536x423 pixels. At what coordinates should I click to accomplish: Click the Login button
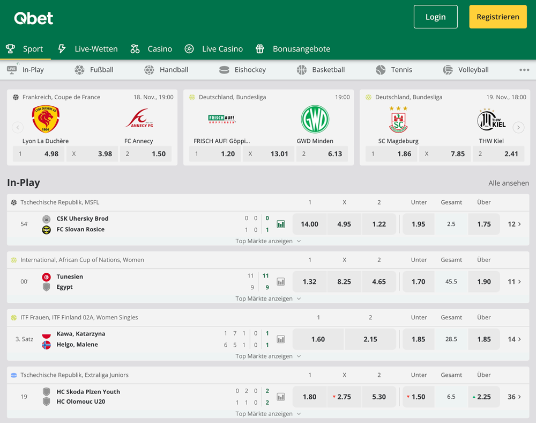pyautogui.click(x=435, y=17)
